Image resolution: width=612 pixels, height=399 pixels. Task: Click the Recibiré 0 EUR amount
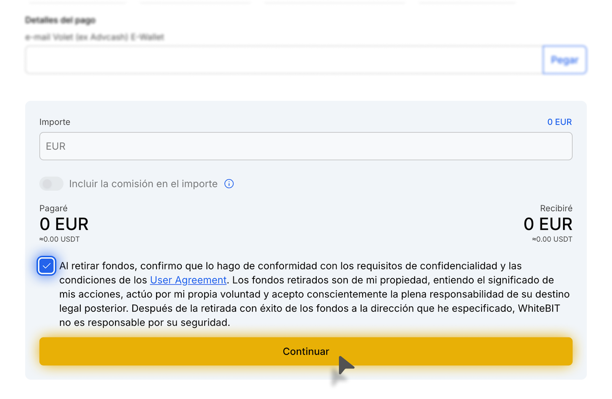(x=548, y=224)
